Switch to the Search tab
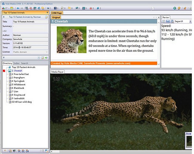194x154 pixels. point(24,63)
